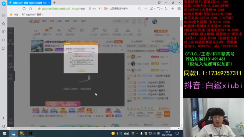Click the browser skin shirt icon
The height and width of the screenshot is (137, 244).
click(x=159, y=3)
